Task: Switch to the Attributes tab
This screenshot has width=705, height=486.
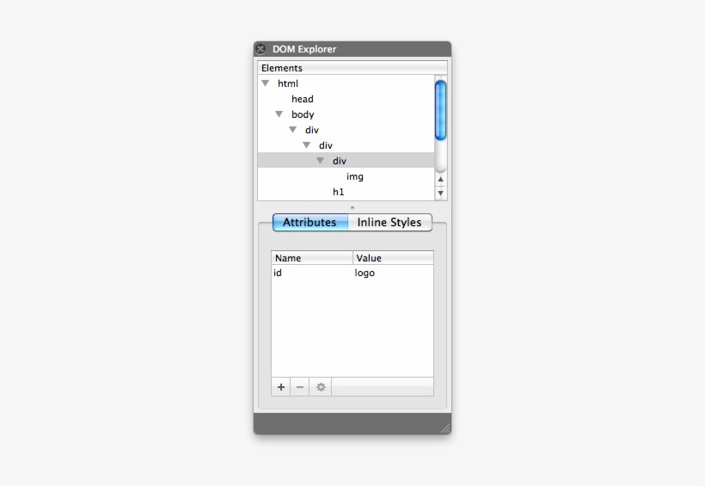Action: click(x=310, y=222)
